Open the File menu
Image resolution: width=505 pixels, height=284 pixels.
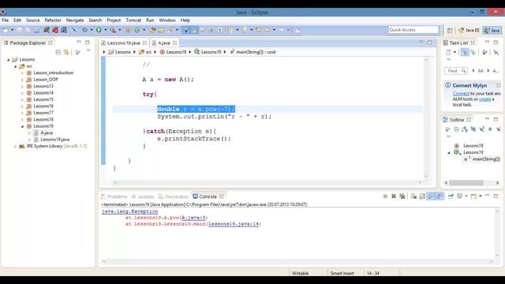(x=6, y=20)
